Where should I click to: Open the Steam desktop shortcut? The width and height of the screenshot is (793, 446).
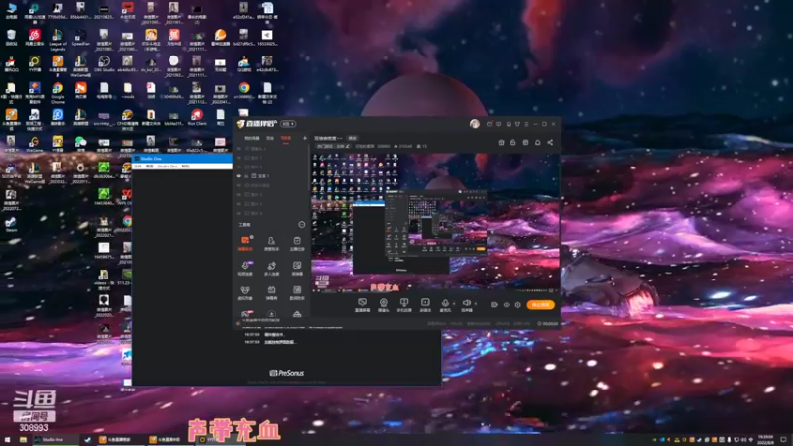pyautogui.click(x=11, y=225)
